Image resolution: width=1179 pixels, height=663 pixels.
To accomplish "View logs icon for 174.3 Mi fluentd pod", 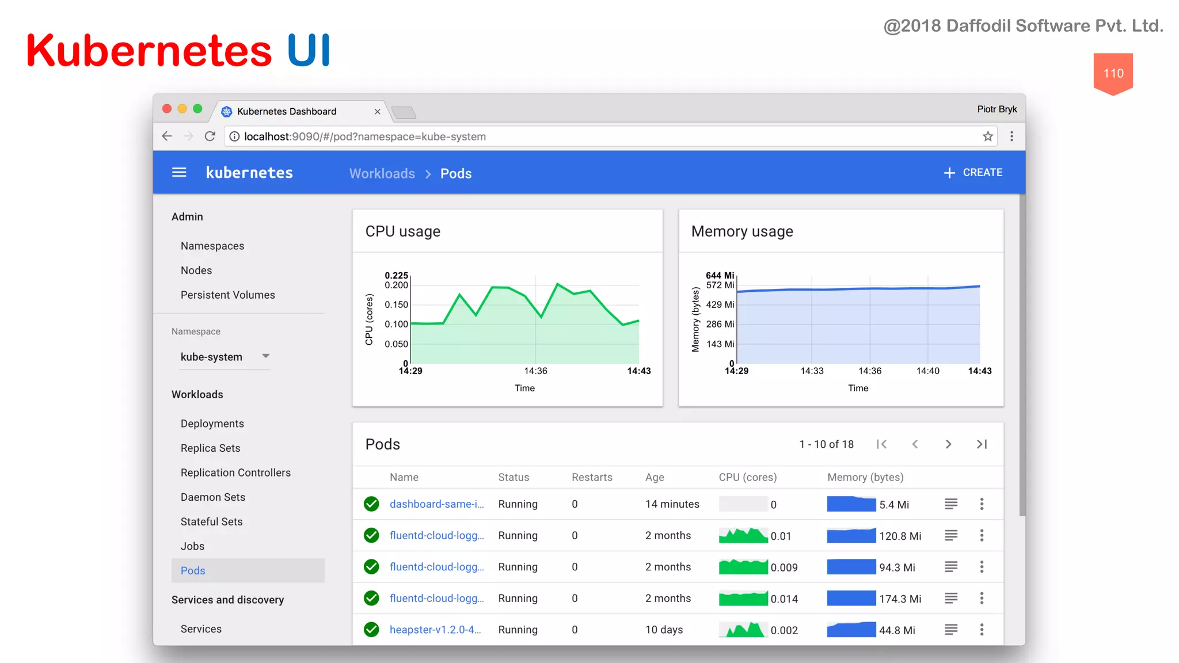I will (x=951, y=599).
